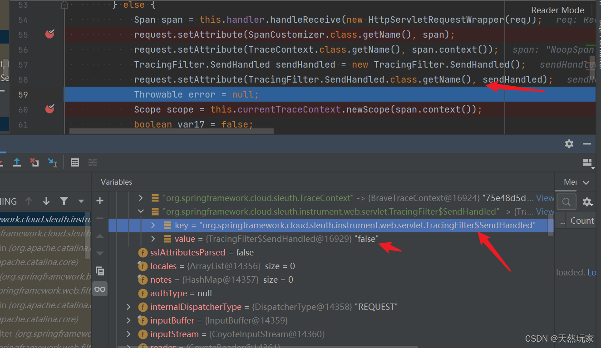Open Evaluate Expression calculator icon
The height and width of the screenshot is (348, 601).
75,162
